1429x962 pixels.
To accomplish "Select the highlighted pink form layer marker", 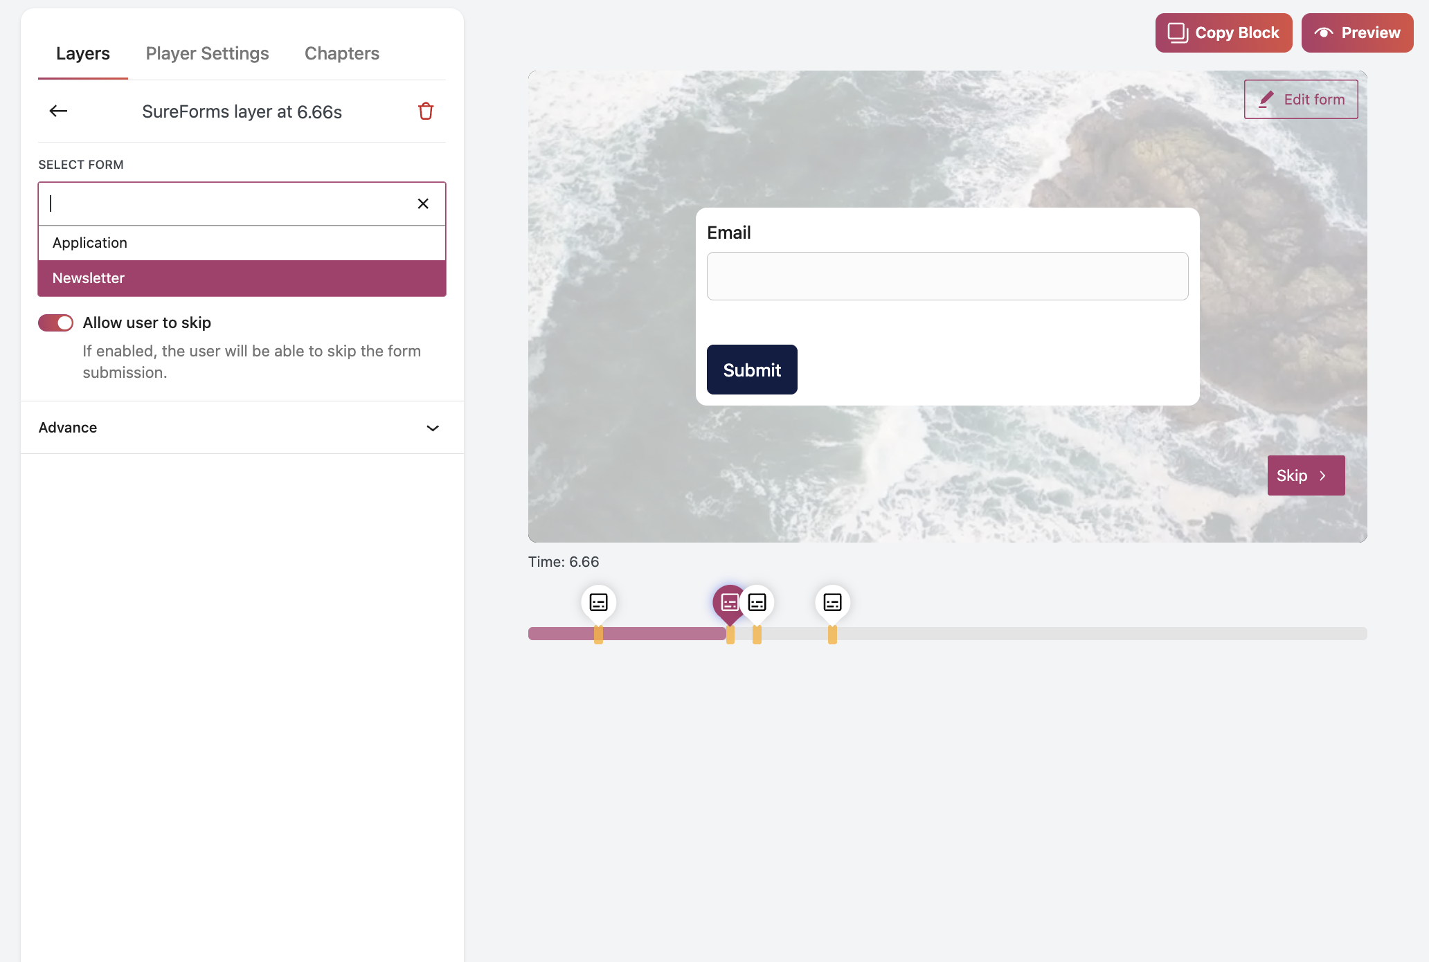I will (x=728, y=601).
